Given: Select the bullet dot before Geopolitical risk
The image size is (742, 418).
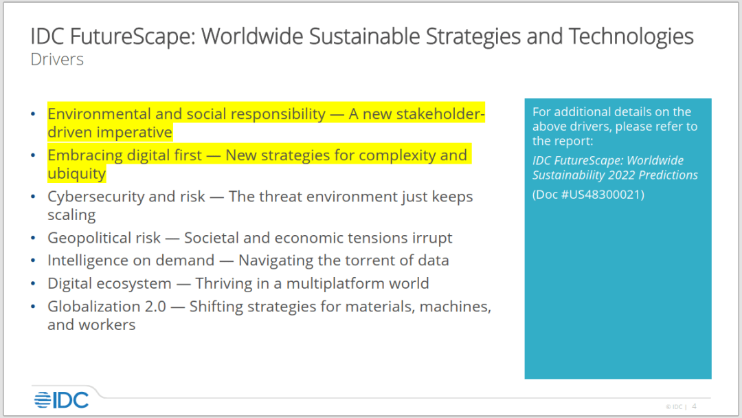Looking at the screenshot, I should pos(33,238).
